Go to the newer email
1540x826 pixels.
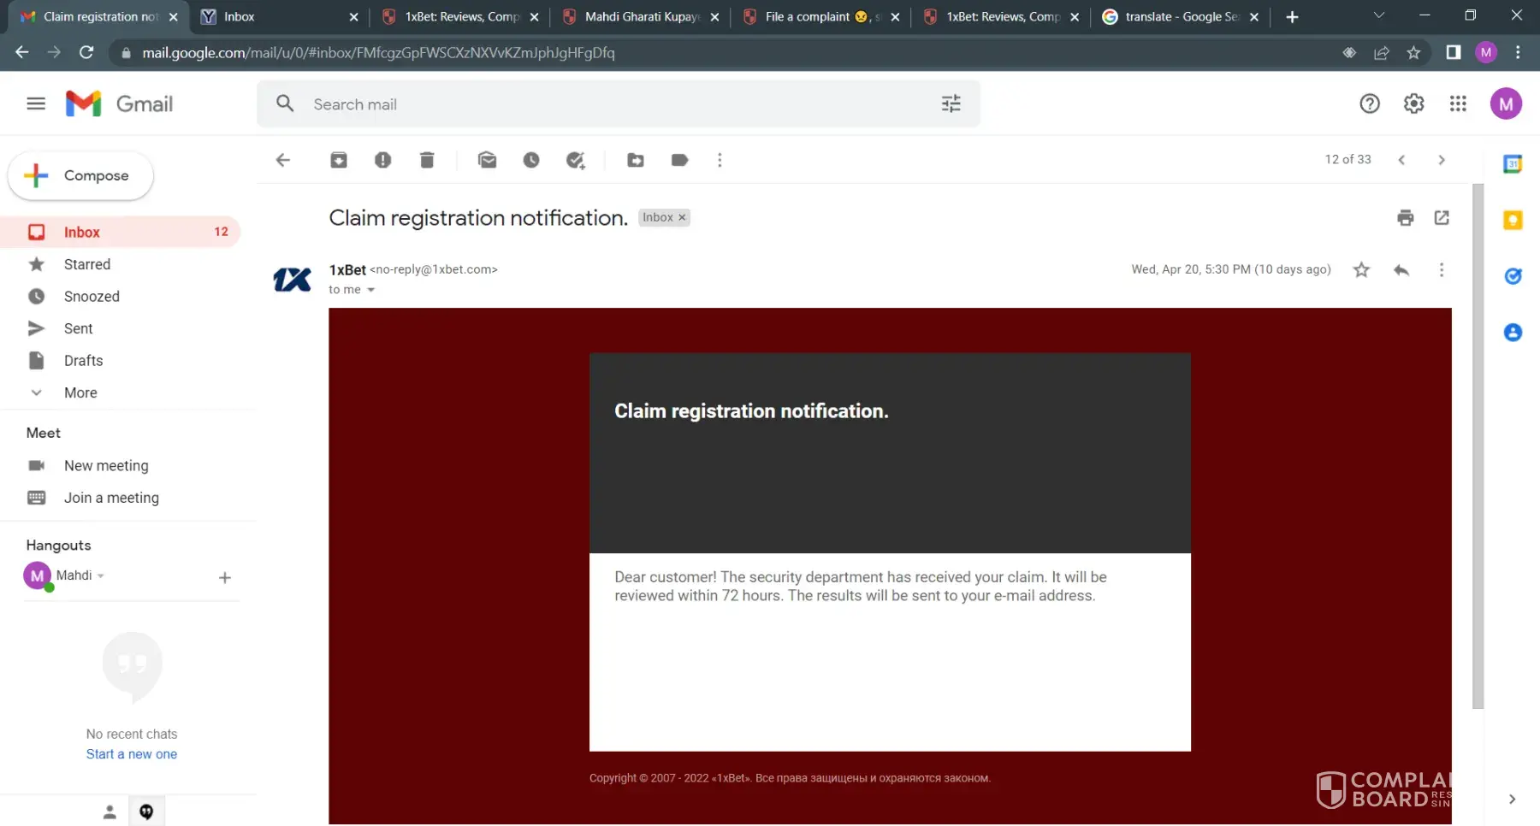pos(1401,160)
